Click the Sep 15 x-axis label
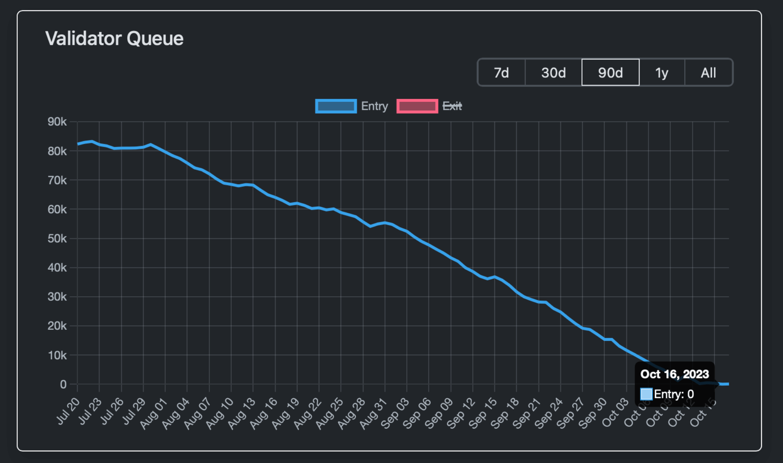783x463 pixels. [483, 414]
